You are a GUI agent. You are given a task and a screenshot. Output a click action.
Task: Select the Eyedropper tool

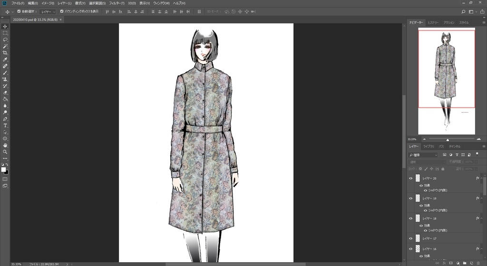point(5,59)
